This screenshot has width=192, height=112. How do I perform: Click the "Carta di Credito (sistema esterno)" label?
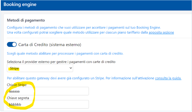coord(50,45)
